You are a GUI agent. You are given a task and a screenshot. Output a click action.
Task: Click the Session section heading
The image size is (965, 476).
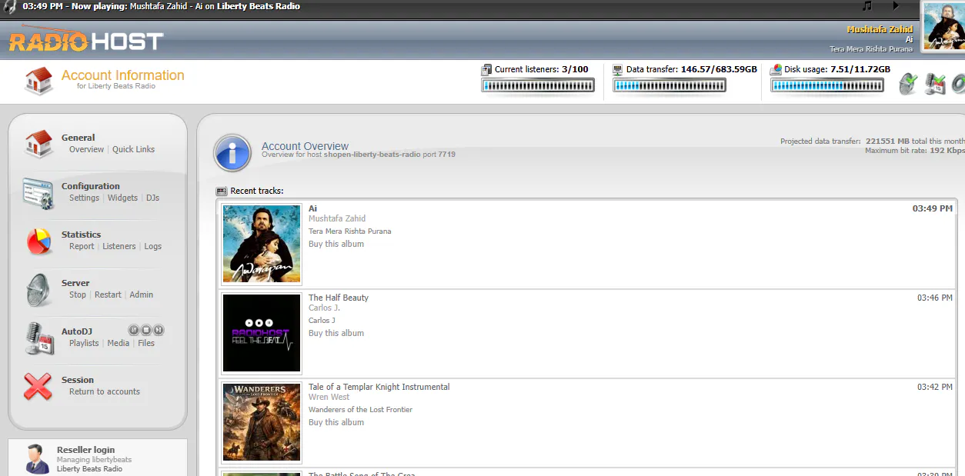pos(78,380)
